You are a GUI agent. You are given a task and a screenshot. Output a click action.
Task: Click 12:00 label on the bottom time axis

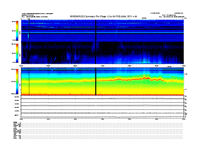(x=102, y=119)
